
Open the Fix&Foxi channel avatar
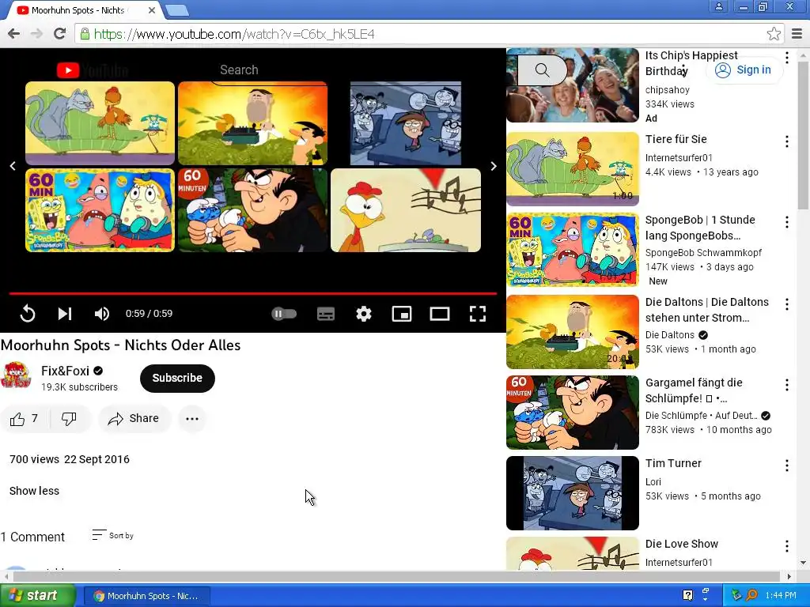16,375
